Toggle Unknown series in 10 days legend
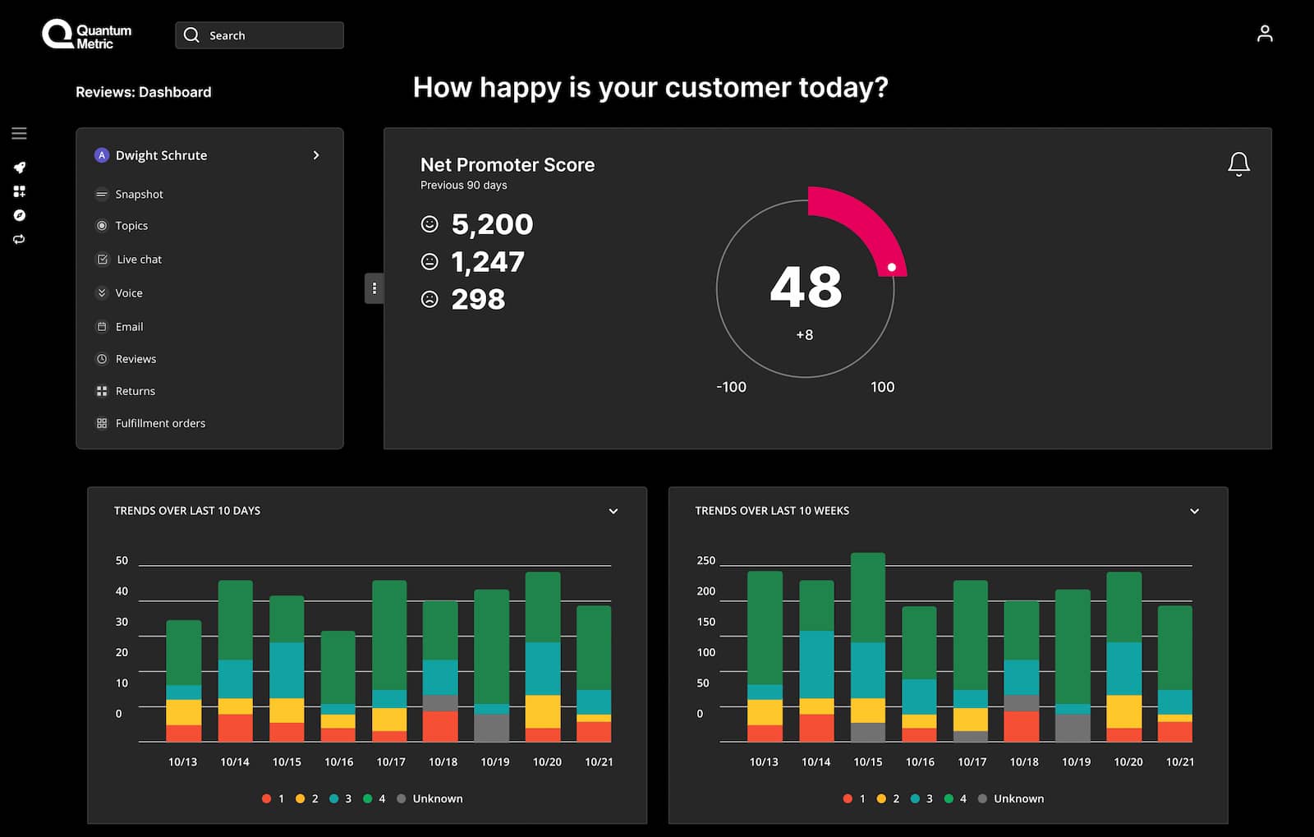The image size is (1314, 837). tap(430, 798)
